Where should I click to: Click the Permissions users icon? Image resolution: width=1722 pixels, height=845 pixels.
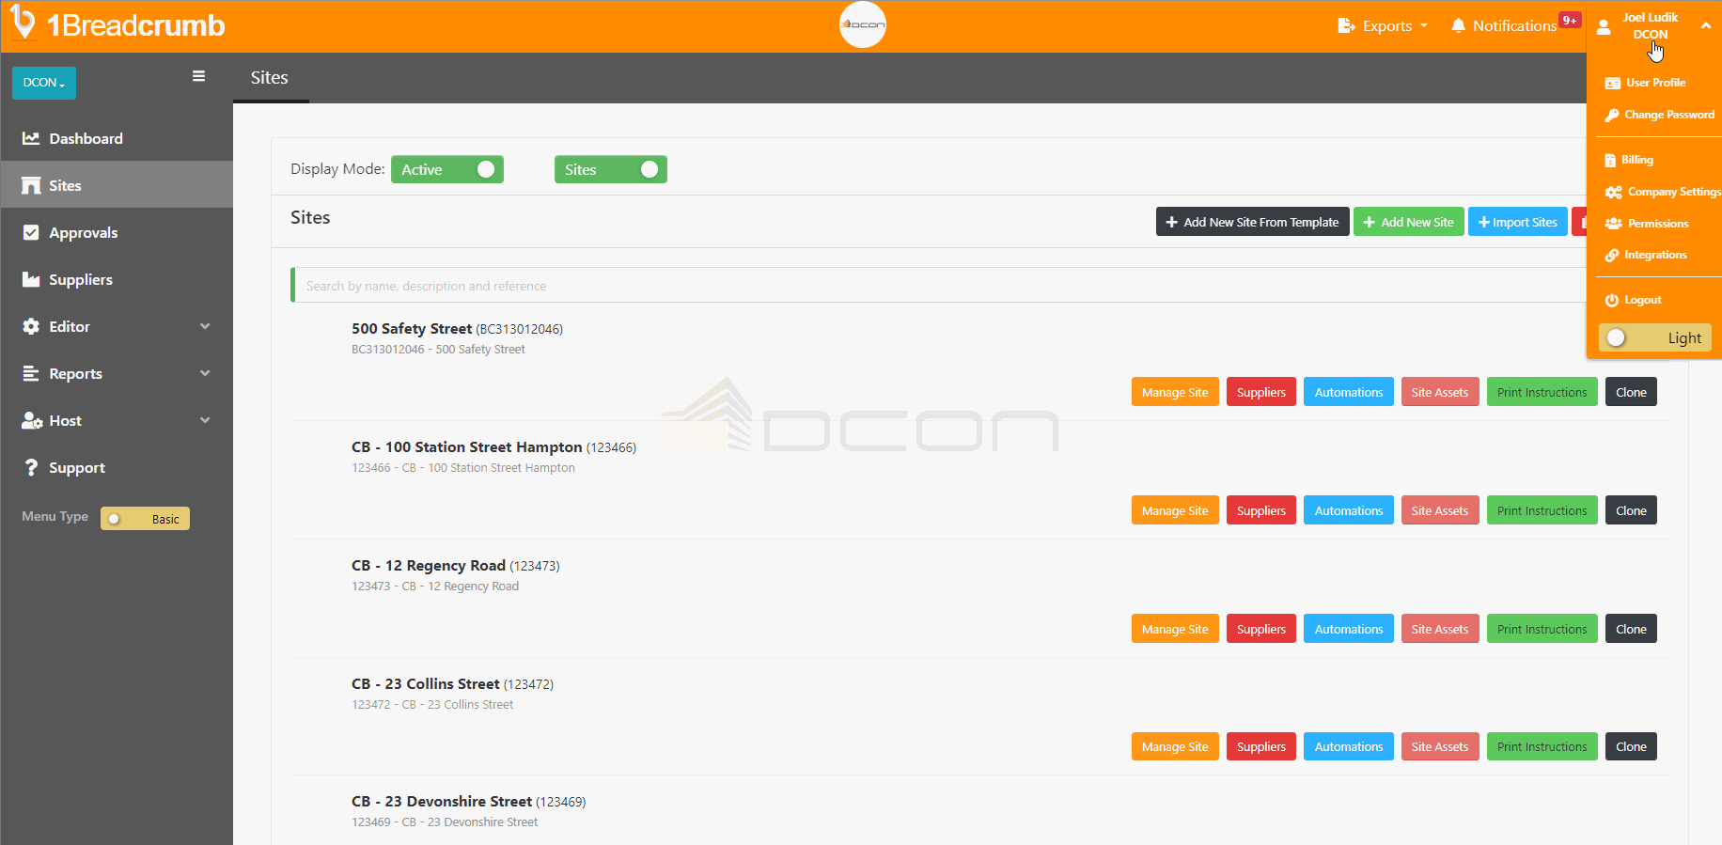[1614, 224]
